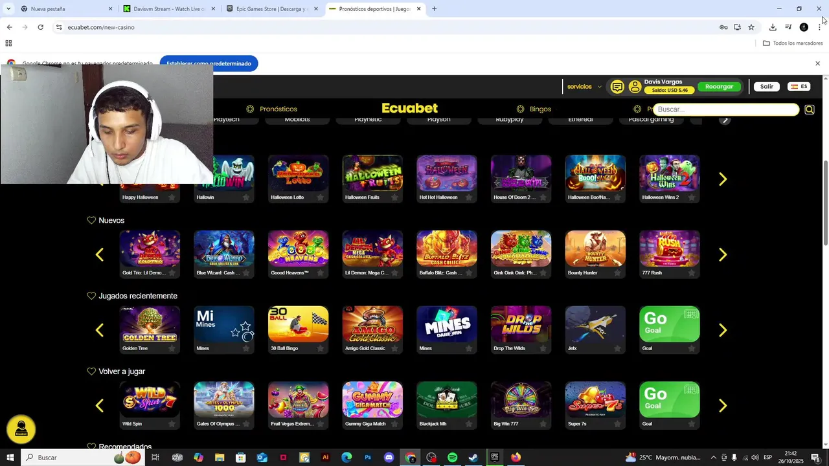Toggle favorite star on Drop The Wilds
This screenshot has width=829, height=466.
tap(543, 348)
